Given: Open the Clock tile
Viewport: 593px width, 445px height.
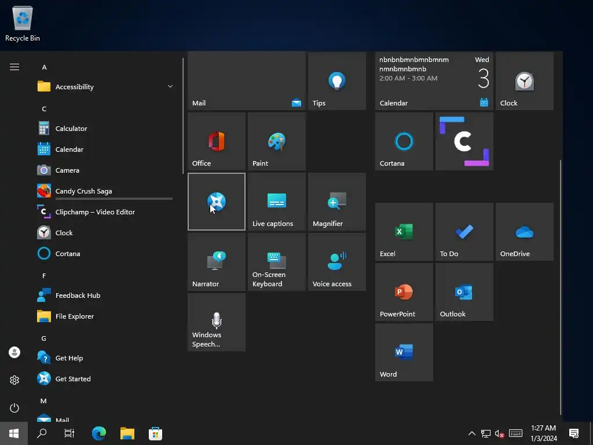Looking at the screenshot, I should 524,81.
